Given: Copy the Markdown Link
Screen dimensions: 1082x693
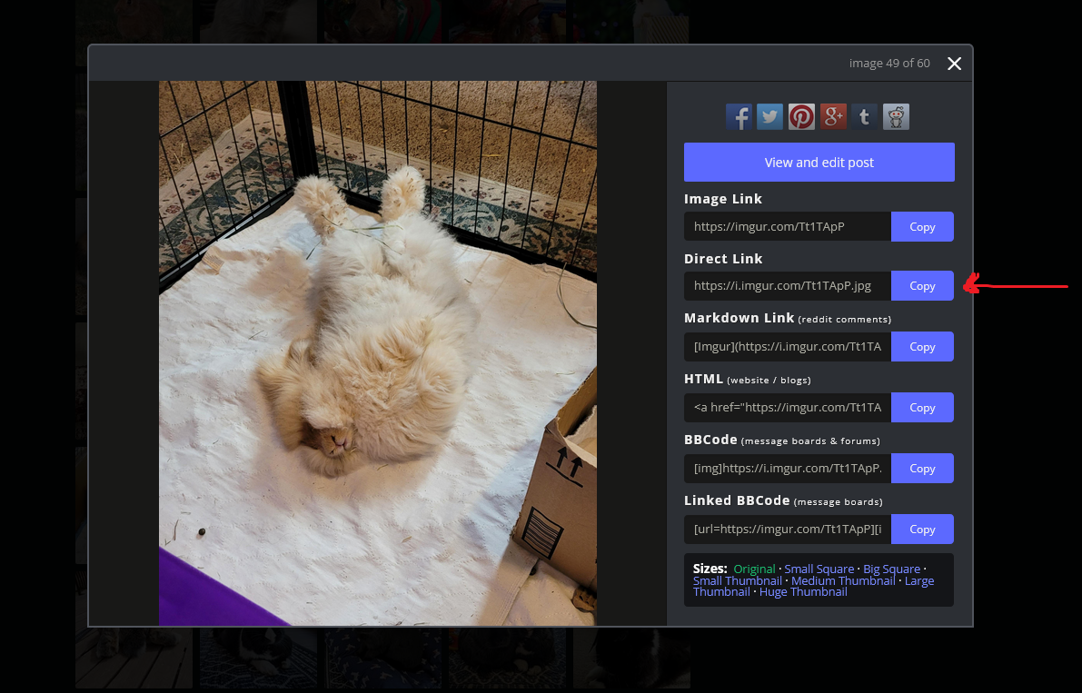Looking at the screenshot, I should [x=922, y=347].
